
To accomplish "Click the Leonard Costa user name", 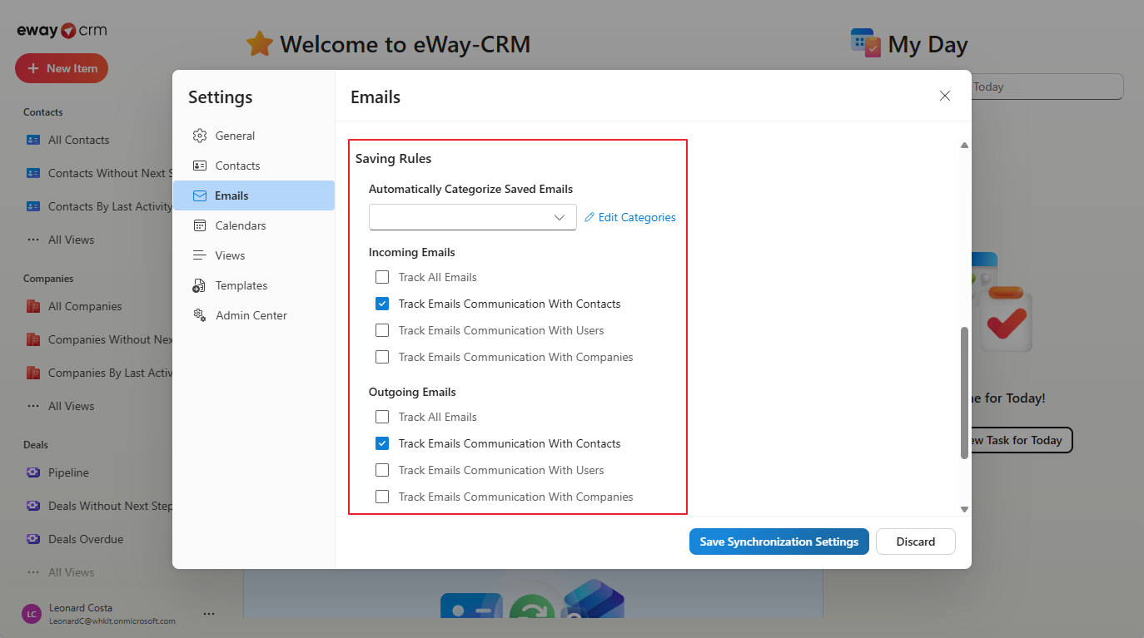I will (81, 608).
